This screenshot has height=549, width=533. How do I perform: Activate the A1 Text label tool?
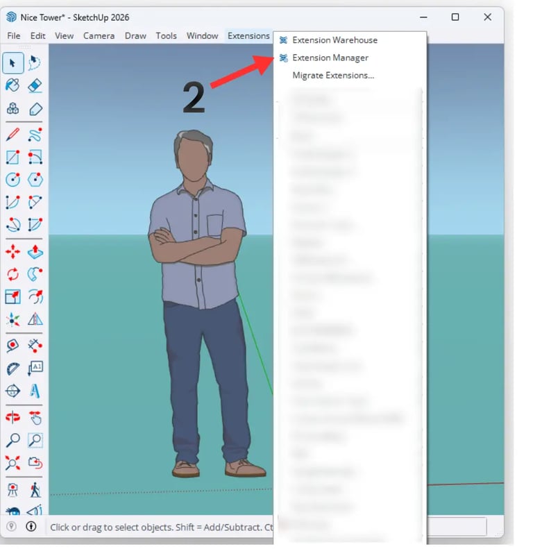[35, 369]
